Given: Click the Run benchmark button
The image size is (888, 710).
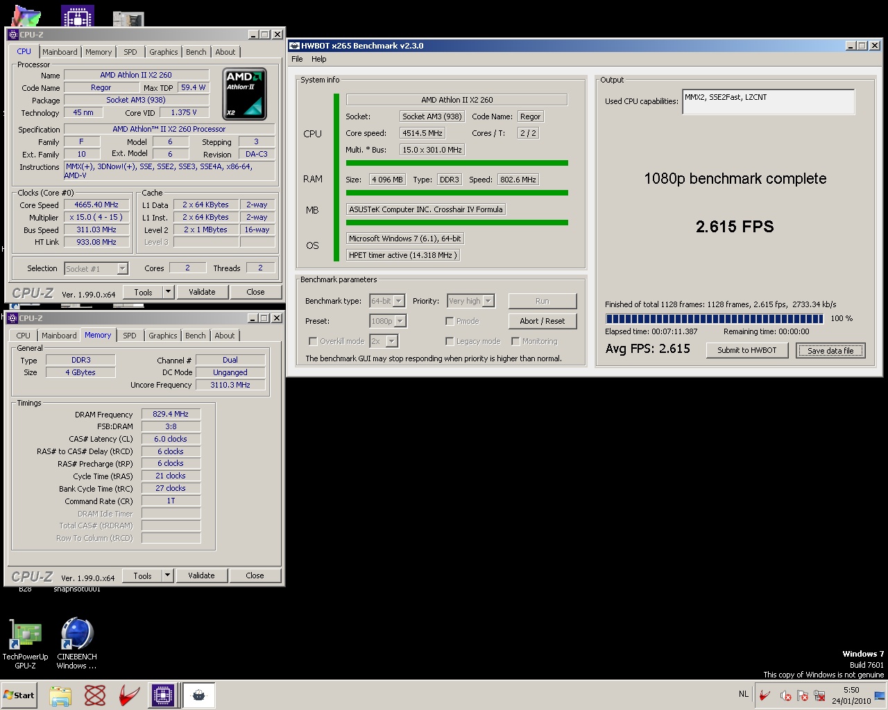Looking at the screenshot, I should click(543, 301).
